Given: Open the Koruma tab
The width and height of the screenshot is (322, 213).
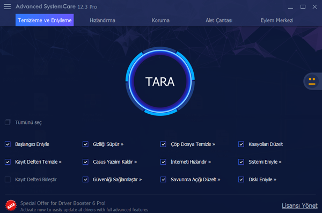Looking at the screenshot, I should [x=160, y=20].
